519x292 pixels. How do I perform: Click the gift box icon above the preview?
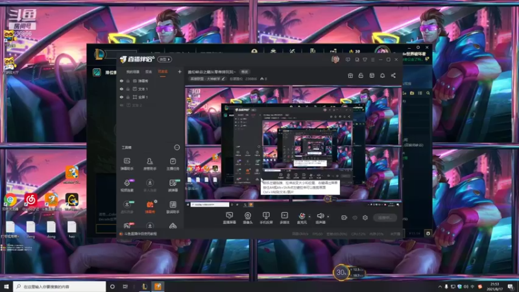pyautogui.click(x=350, y=75)
